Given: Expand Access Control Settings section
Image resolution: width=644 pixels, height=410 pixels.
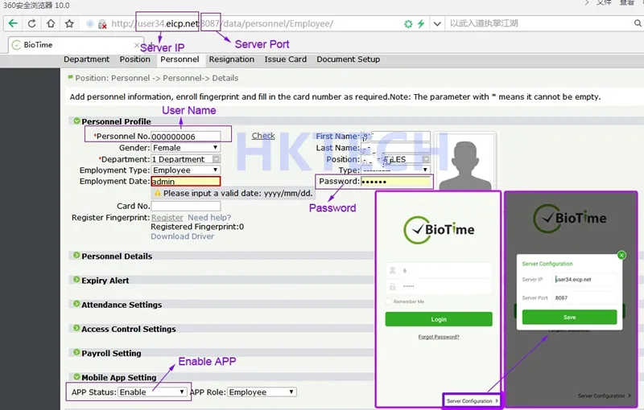Looking at the screenshot, I should [x=76, y=328].
